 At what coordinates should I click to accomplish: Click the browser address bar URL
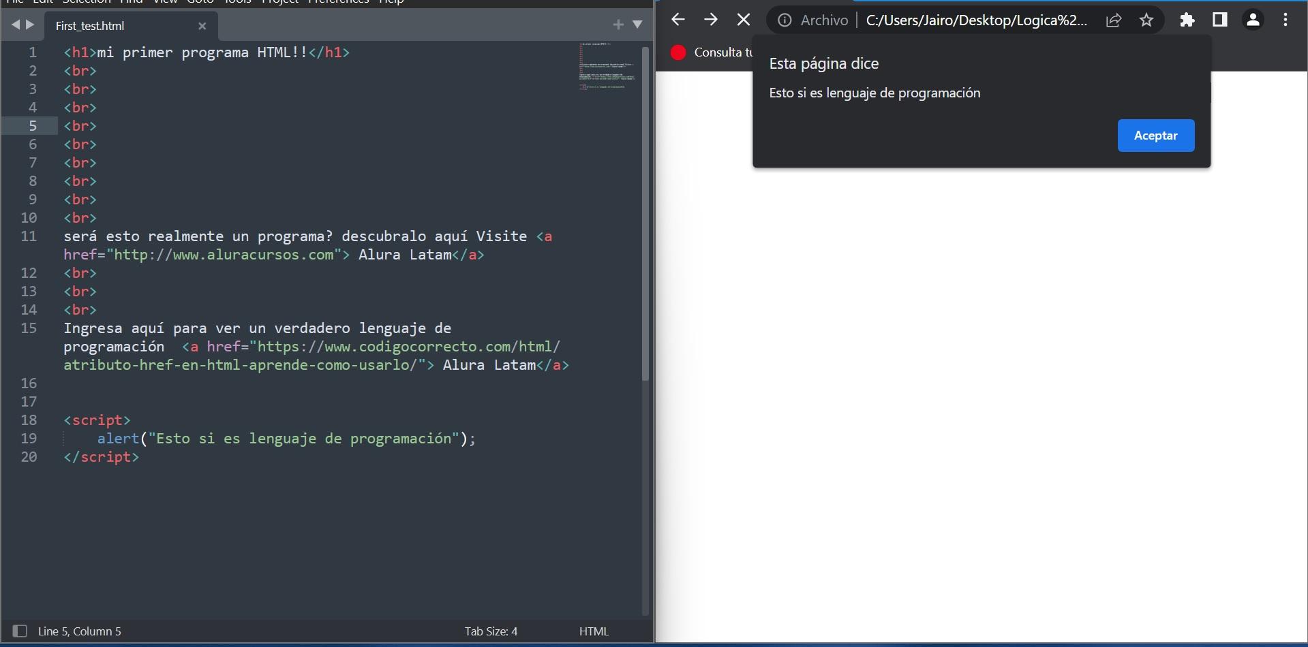976,20
